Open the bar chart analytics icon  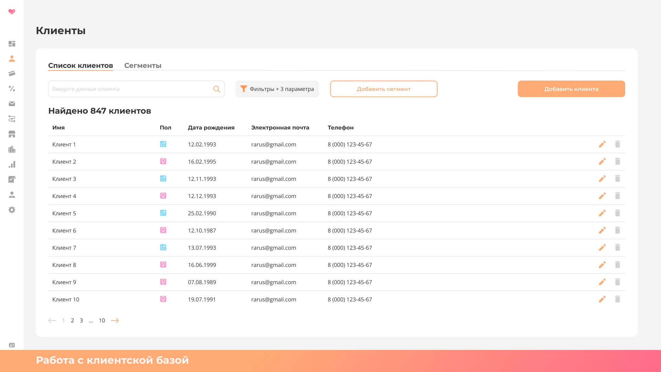(12, 164)
